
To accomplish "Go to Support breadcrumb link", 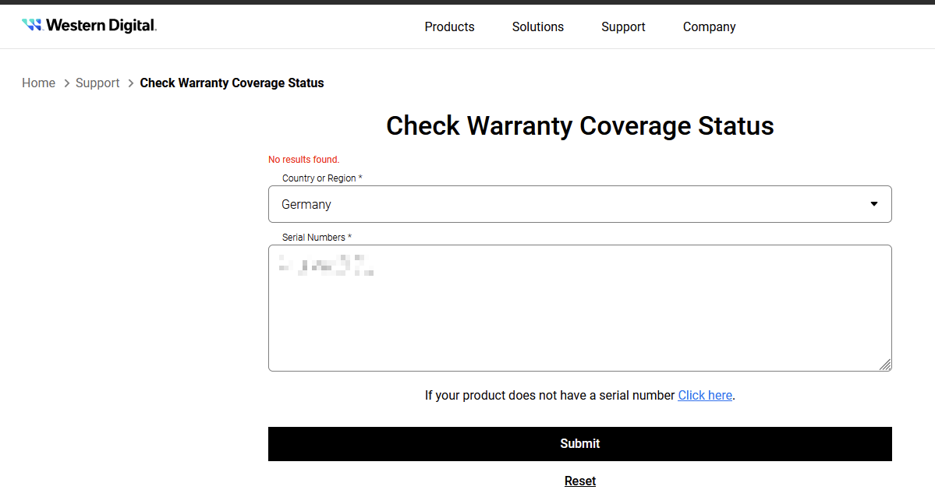I will (x=97, y=83).
